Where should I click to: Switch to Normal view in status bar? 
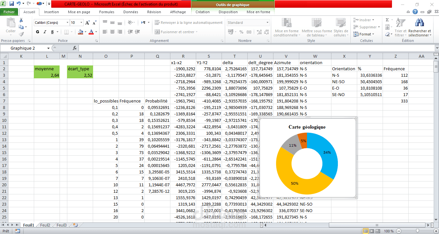(366, 231)
